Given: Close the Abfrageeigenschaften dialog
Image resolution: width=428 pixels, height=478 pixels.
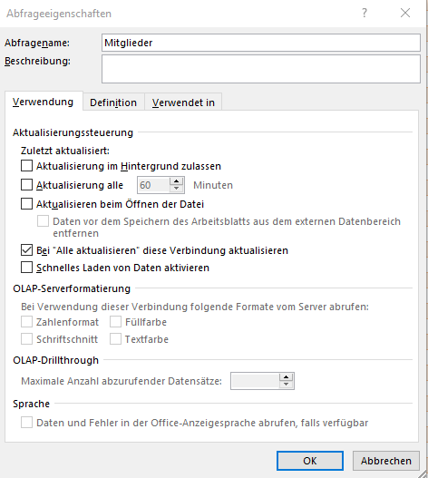Looking at the screenshot, I should click(x=405, y=13).
